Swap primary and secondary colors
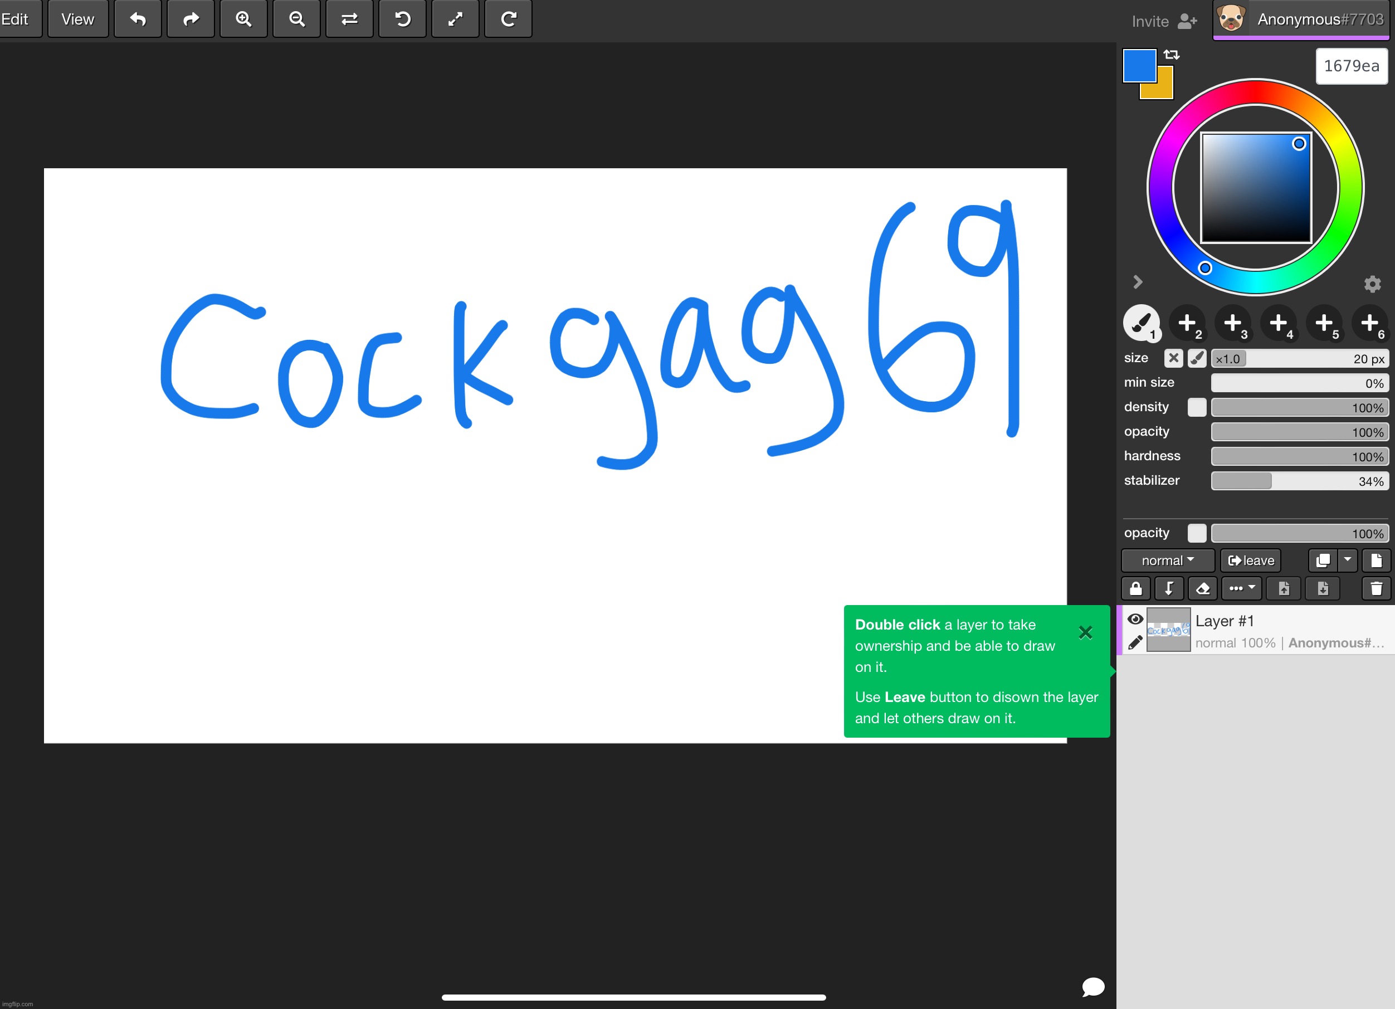The width and height of the screenshot is (1395, 1009). pyautogui.click(x=1172, y=55)
